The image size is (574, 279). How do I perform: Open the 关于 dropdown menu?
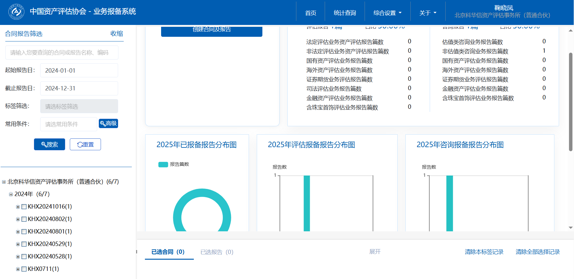click(x=428, y=13)
